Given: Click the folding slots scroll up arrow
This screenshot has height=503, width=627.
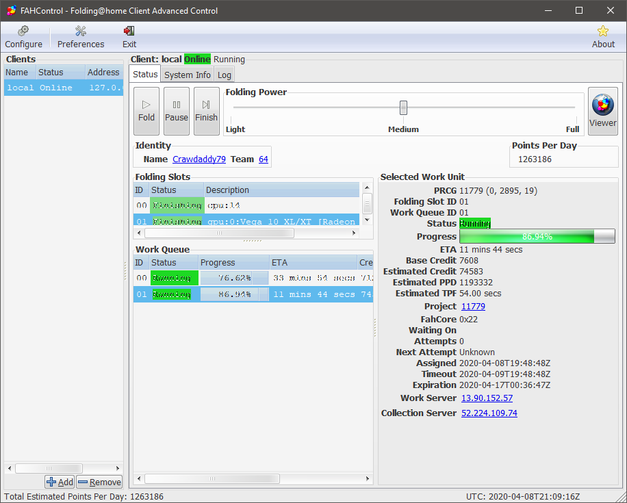Looking at the screenshot, I should pos(367,188).
